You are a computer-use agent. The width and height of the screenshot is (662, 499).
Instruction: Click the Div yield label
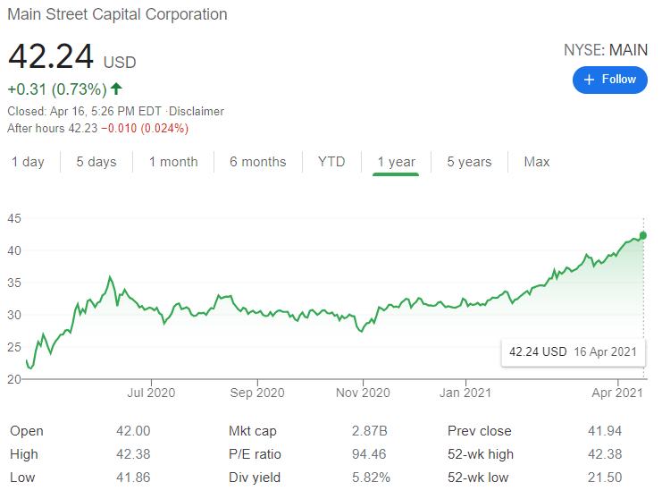tap(254, 478)
